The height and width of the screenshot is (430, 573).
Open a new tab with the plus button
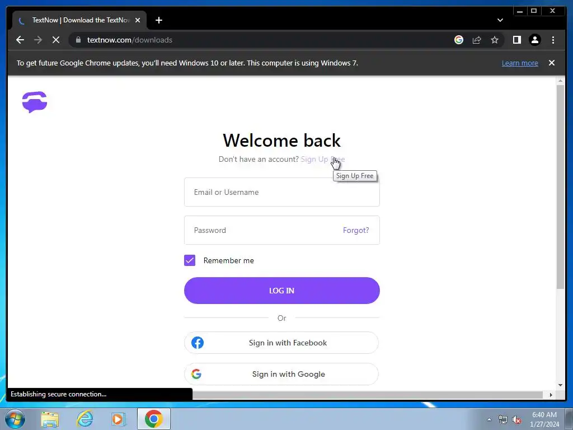158,20
